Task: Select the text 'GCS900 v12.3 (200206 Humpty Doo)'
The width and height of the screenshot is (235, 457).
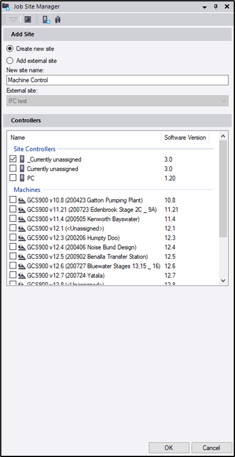Action: coord(73,238)
